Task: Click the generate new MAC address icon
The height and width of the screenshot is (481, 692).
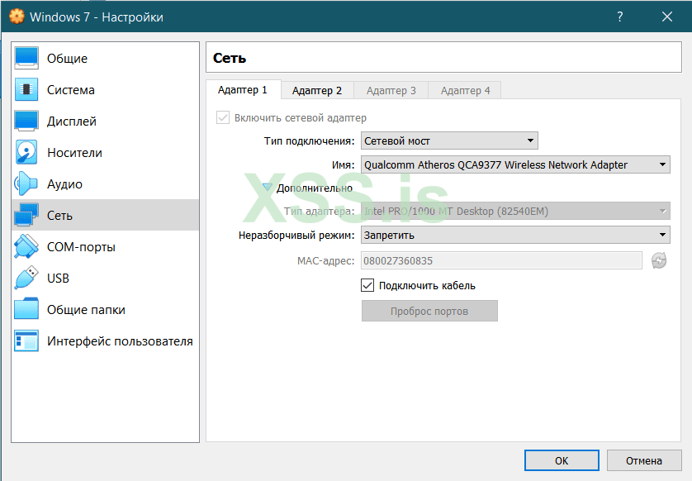Action: (x=658, y=261)
